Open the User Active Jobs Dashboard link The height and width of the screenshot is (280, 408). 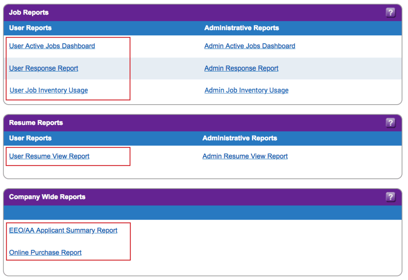coord(52,46)
